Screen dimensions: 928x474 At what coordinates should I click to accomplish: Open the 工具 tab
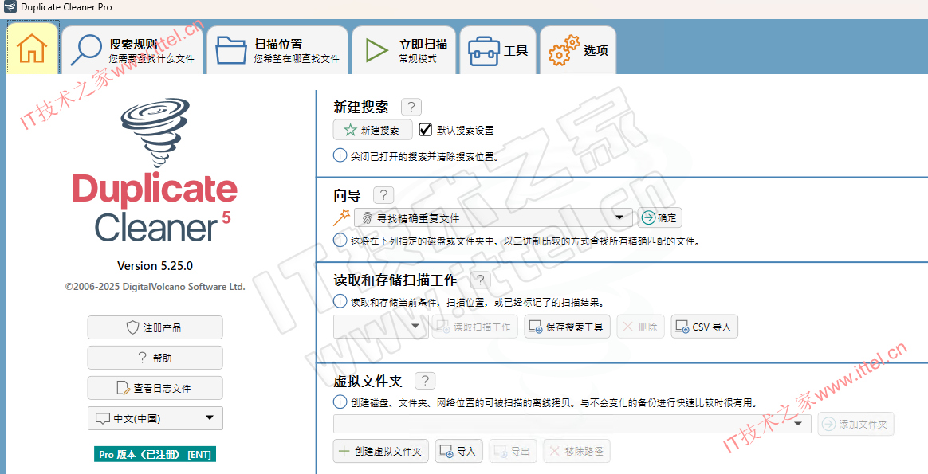(x=497, y=50)
